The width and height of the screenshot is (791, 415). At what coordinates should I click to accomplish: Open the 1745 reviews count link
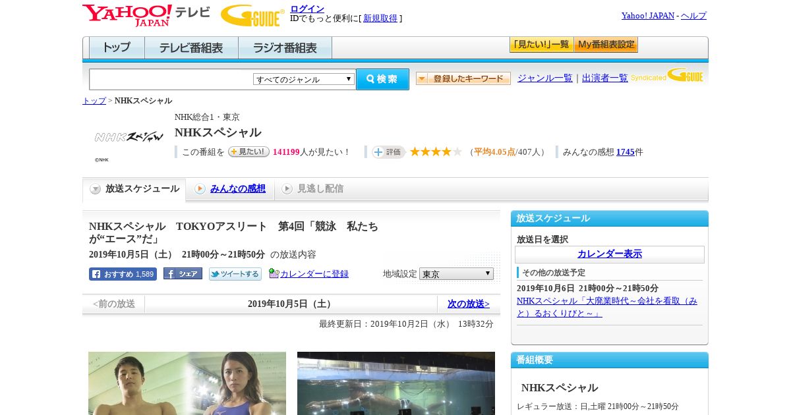point(626,152)
